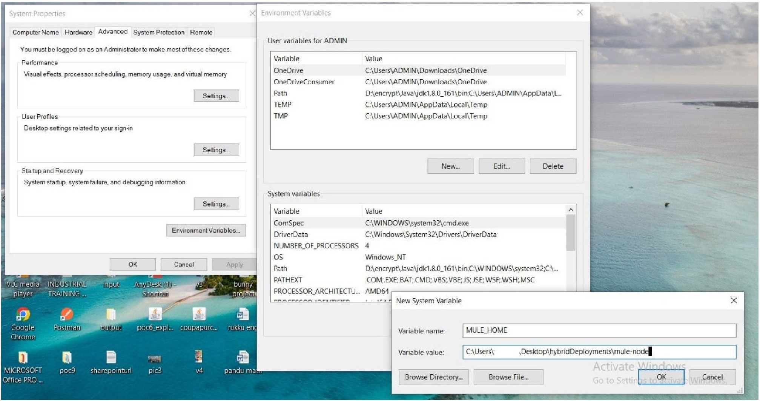Click into the Variable name field
The image size is (760, 401).
599,330
